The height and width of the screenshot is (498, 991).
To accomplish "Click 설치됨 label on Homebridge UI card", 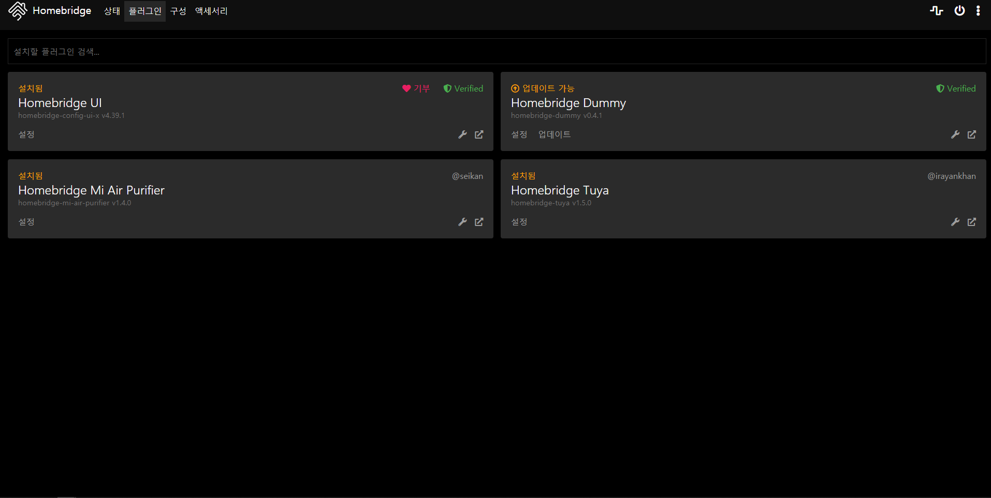I will point(31,88).
